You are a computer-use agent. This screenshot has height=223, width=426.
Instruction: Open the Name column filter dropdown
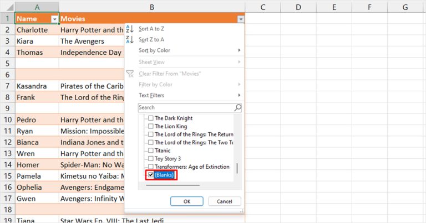tap(54, 19)
